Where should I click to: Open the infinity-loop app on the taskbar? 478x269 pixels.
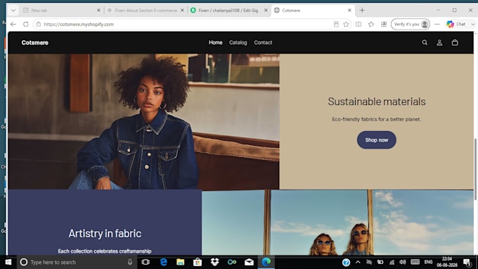tap(232, 262)
